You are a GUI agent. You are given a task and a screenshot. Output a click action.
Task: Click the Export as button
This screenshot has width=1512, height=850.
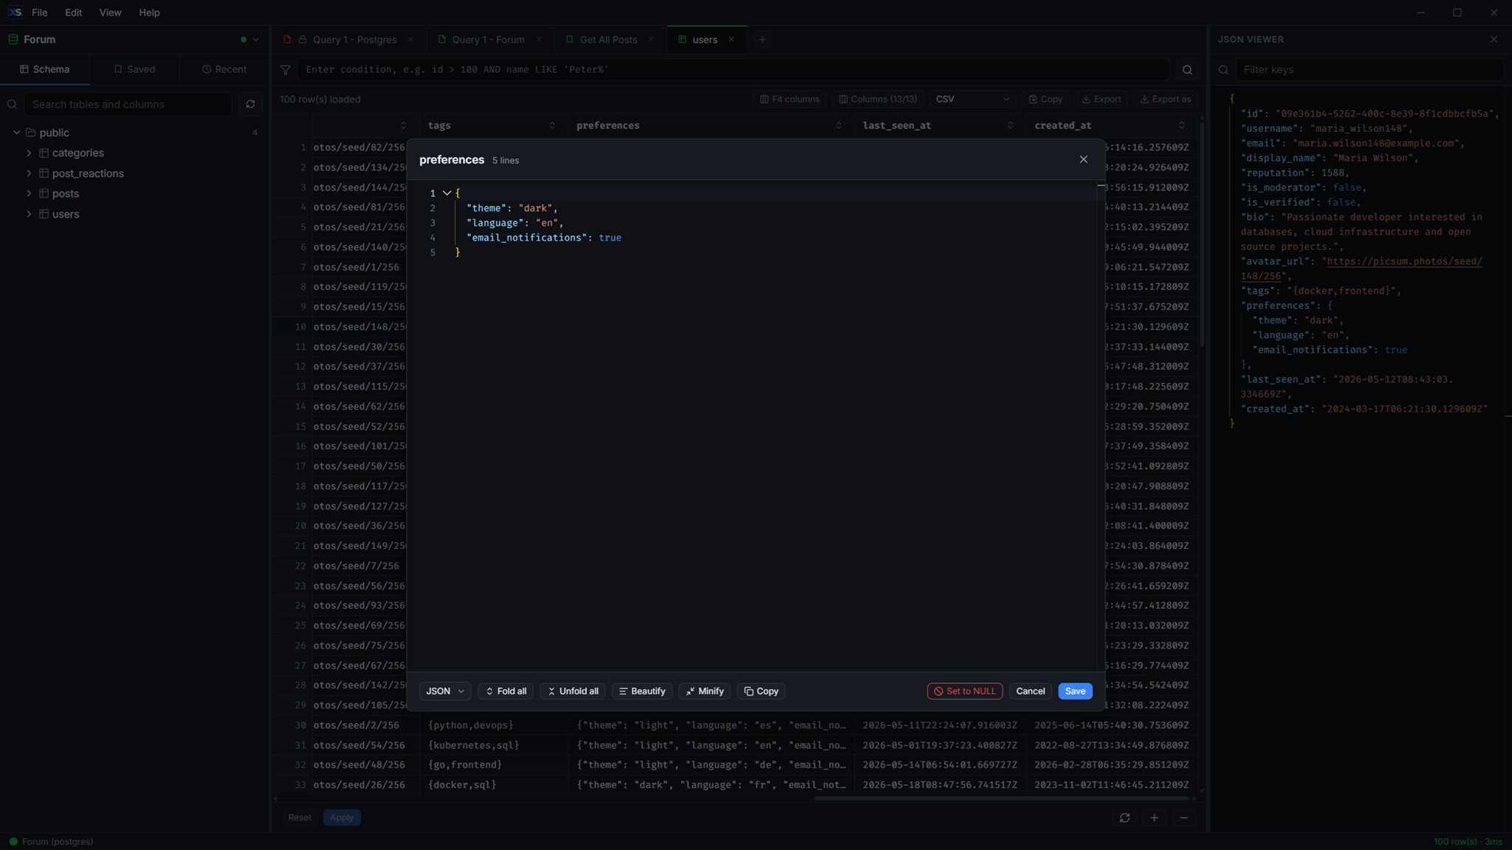(1166, 99)
